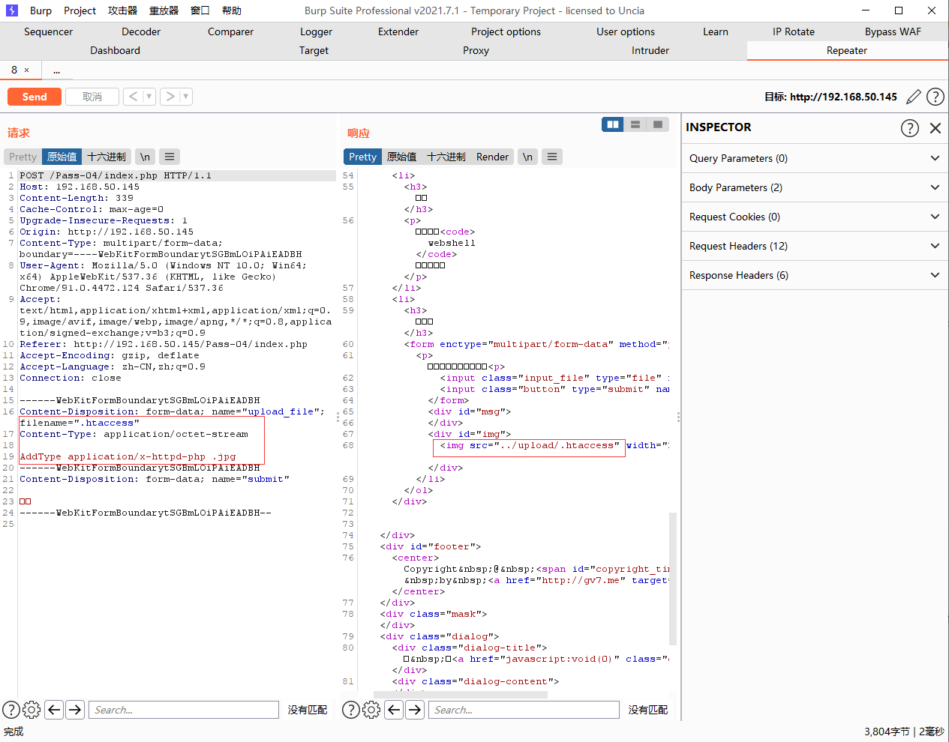This screenshot has width=949, height=742.
Task: Go back to previous history request
Action: [133, 97]
